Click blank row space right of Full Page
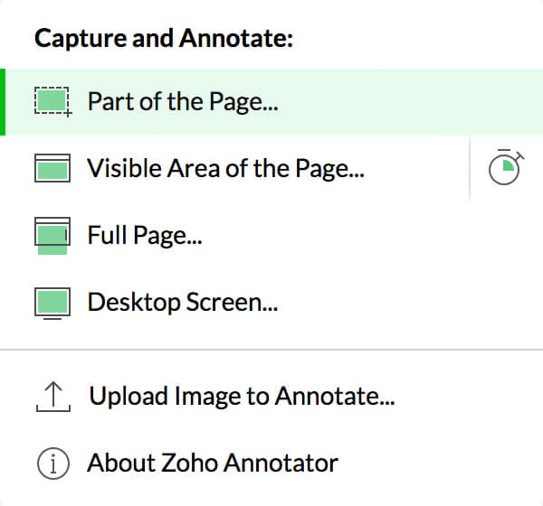The width and height of the screenshot is (543, 506). [372, 236]
